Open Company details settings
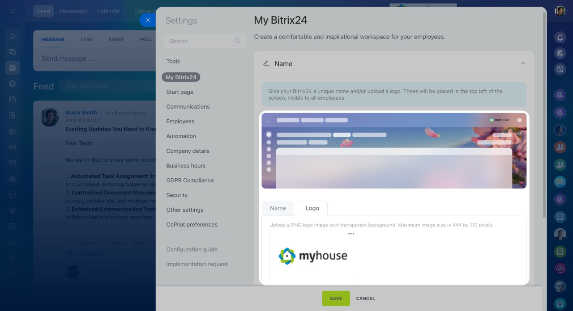573x311 pixels. click(188, 151)
